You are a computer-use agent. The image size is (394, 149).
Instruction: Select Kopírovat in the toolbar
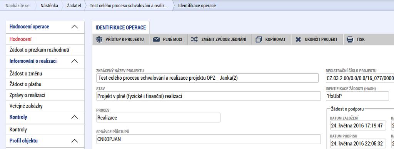[x=272, y=39]
